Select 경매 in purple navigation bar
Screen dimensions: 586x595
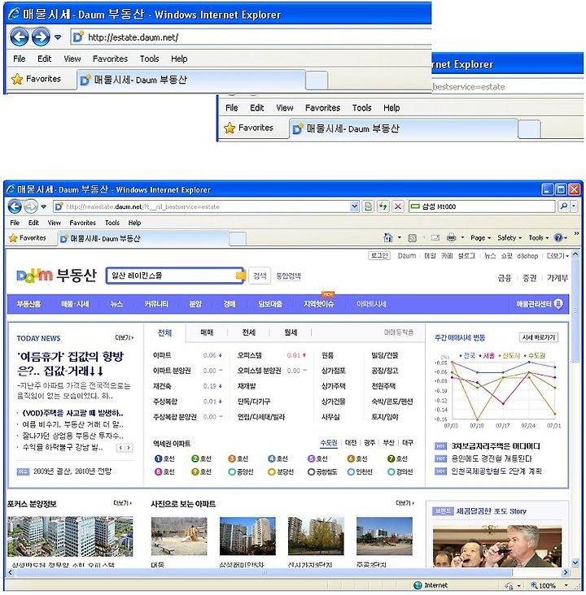230,304
